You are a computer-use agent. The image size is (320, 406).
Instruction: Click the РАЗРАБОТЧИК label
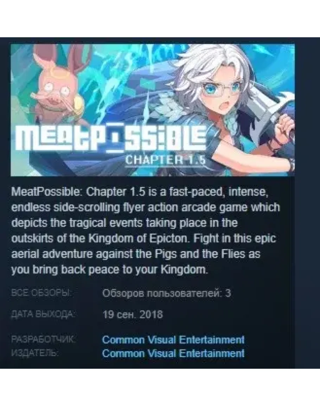[x=43, y=339]
